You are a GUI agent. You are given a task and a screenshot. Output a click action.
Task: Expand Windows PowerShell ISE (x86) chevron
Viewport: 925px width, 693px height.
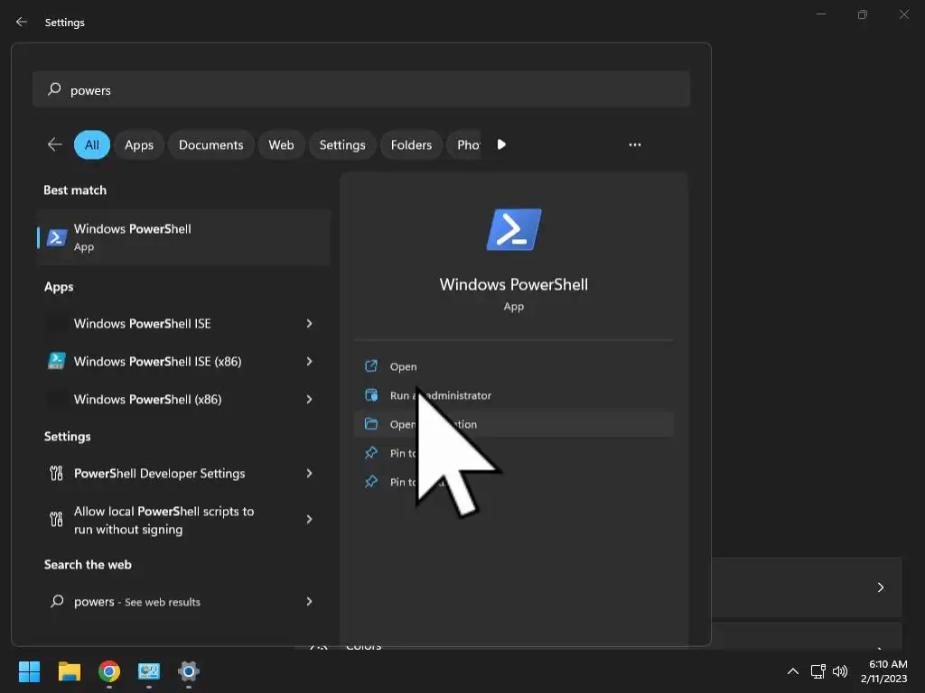coord(309,361)
